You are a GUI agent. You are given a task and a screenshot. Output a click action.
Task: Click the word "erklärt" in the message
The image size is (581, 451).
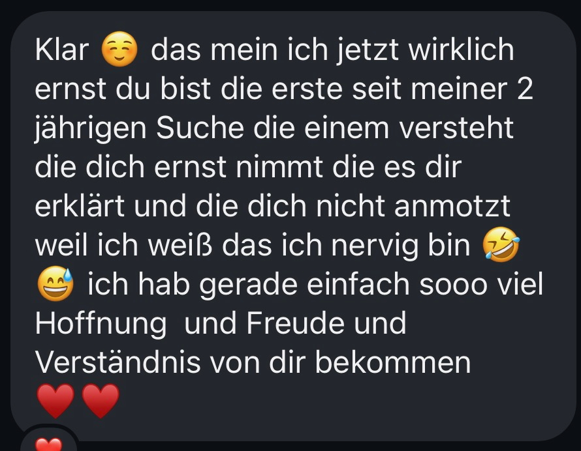tap(80, 206)
